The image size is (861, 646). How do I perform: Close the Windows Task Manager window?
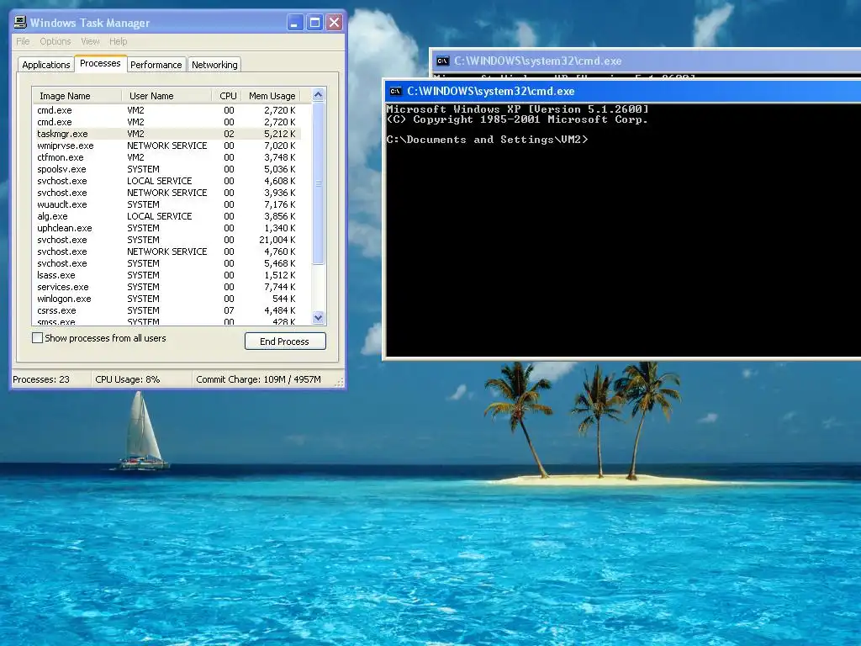coord(334,23)
